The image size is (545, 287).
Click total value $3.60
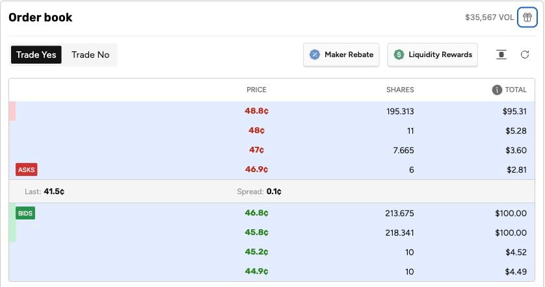point(516,150)
